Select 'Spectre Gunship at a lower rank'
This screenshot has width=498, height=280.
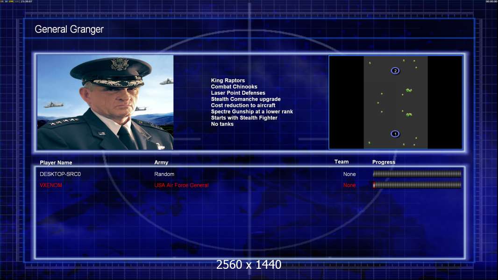click(x=252, y=112)
